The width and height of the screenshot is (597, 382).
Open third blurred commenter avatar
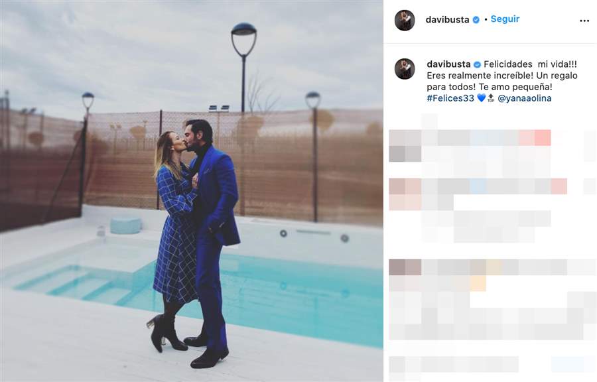point(405,275)
